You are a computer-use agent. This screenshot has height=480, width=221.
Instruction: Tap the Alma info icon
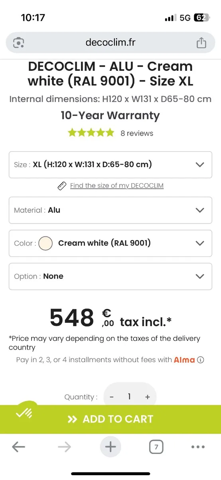[201, 360]
